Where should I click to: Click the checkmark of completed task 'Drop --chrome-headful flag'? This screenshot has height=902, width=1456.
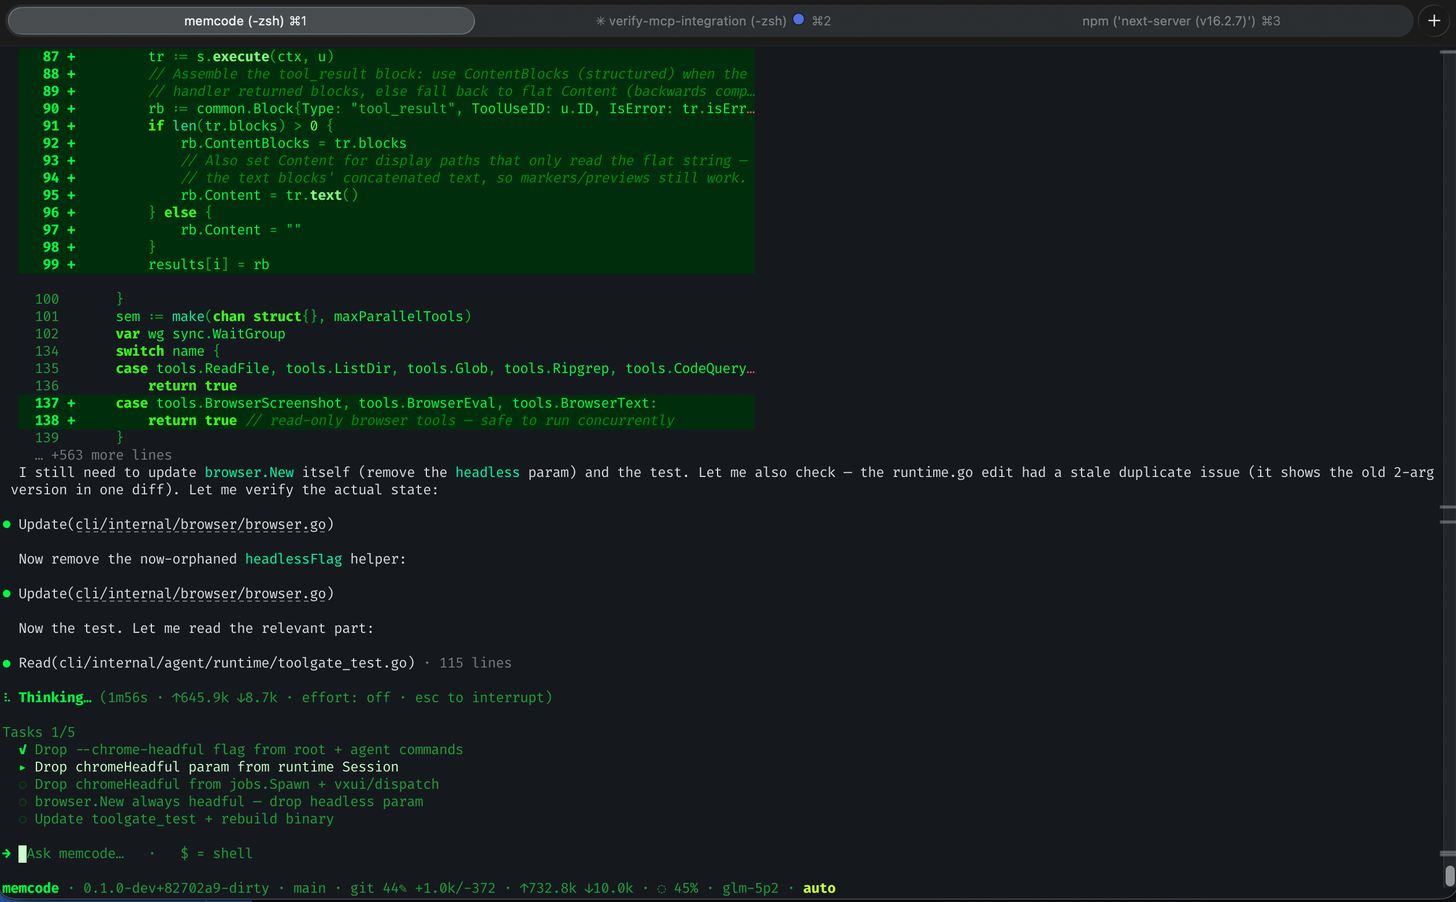[23, 750]
